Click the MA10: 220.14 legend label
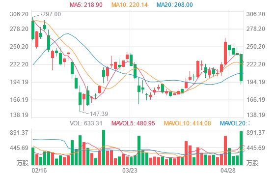This screenshot has width=275, height=177. 130,5
